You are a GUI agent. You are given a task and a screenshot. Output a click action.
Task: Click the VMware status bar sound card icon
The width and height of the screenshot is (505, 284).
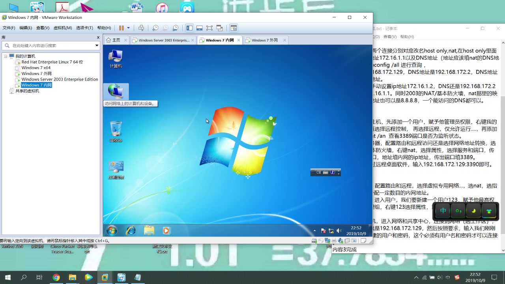pos(340,241)
